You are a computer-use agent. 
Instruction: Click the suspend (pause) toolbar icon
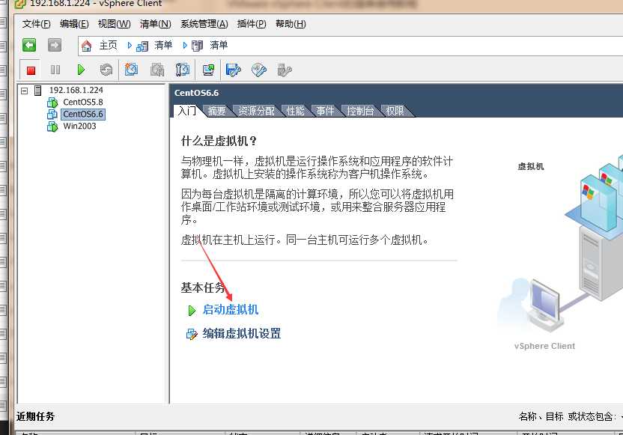(x=55, y=70)
